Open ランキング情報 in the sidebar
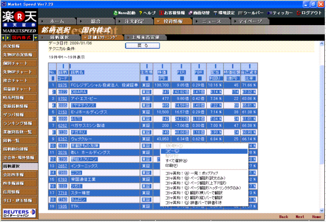The image size is (326, 222). point(19,124)
